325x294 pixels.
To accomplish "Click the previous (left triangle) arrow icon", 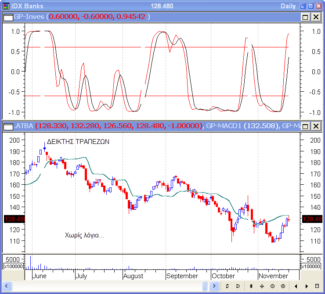I will click(x=296, y=286).
